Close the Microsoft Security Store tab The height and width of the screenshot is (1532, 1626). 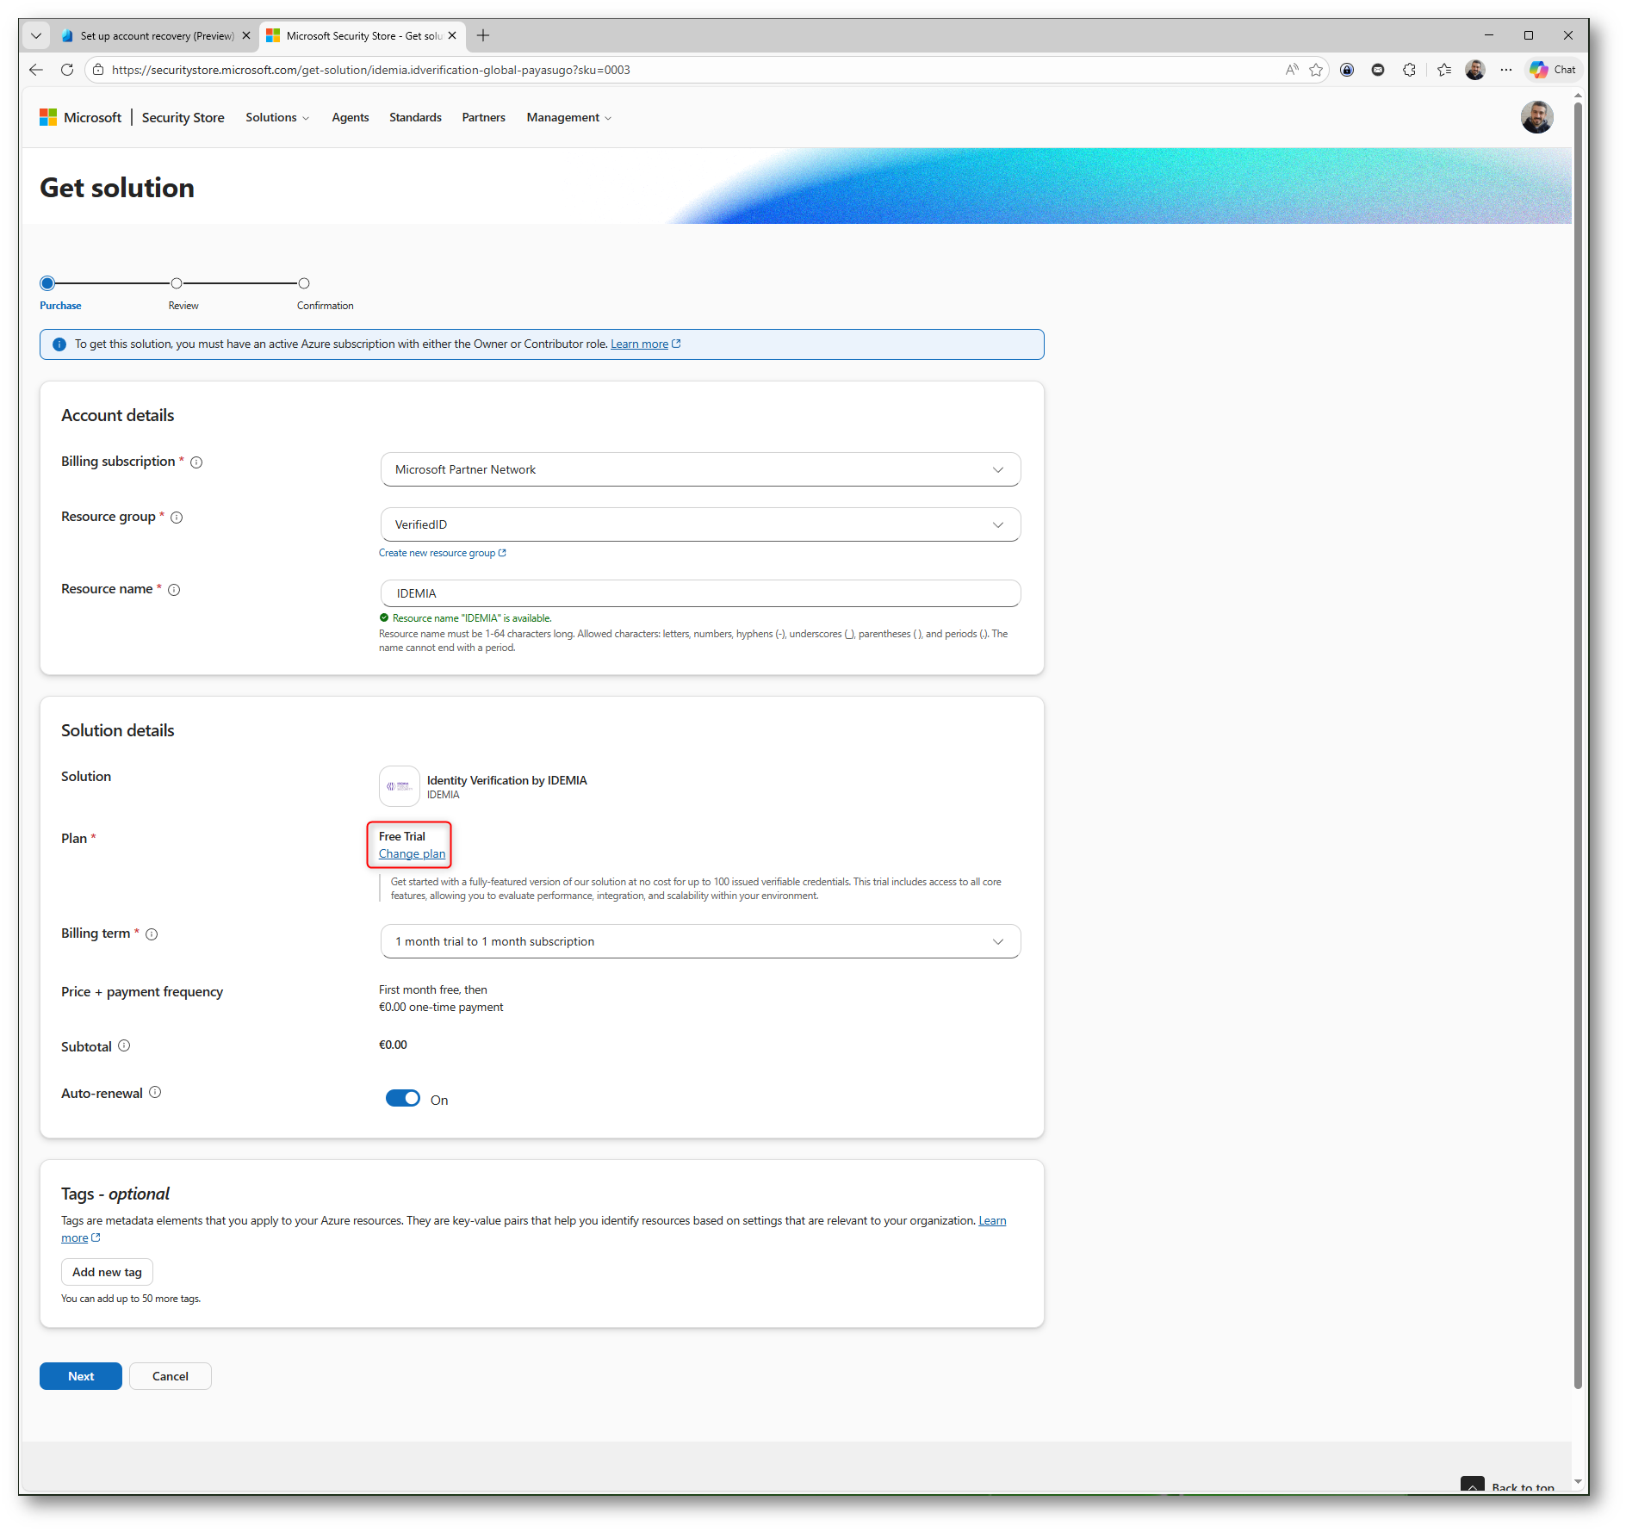(452, 35)
